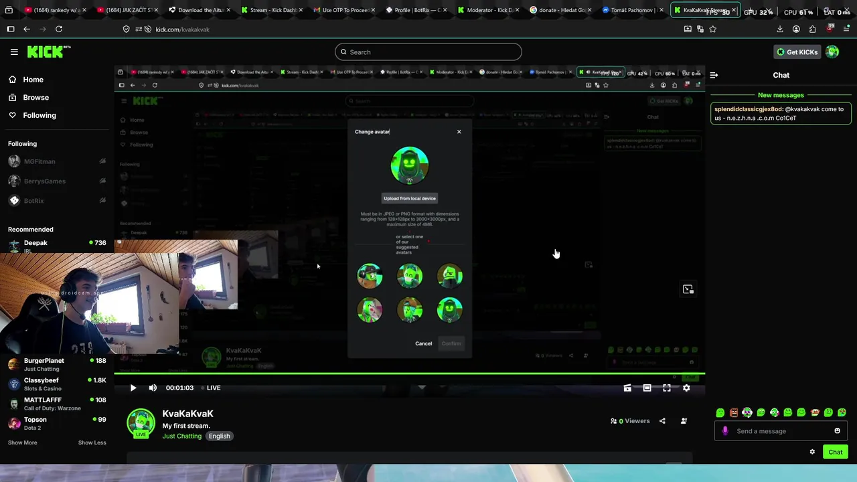
Task: Open the video player settings gear
Action: coord(686,388)
